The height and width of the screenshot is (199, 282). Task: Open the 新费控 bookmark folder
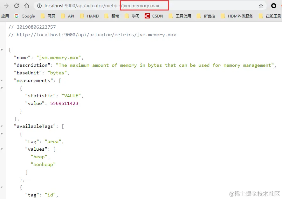tap(206, 16)
